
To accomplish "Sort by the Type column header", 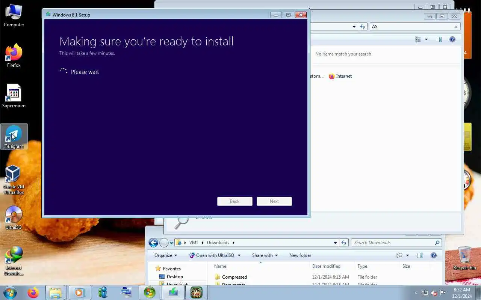I will pos(377,266).
